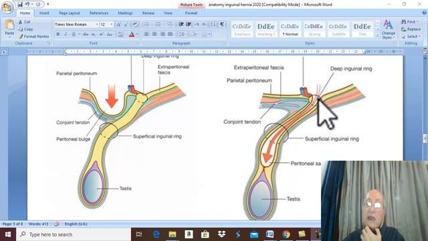Image resolution: width=428 pixels, height=241 pixels.
Task: Justify the paragraph
Action: click(x=171, y=34)
